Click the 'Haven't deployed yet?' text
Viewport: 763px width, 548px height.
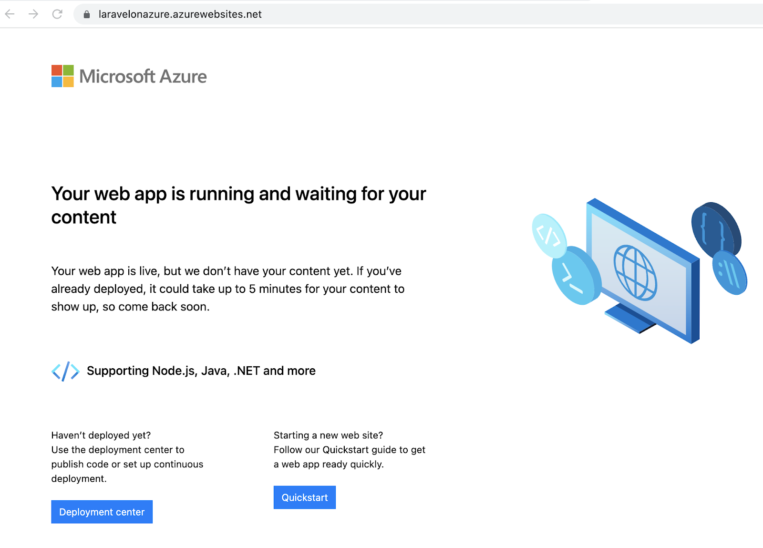click(x=101, y=435)
